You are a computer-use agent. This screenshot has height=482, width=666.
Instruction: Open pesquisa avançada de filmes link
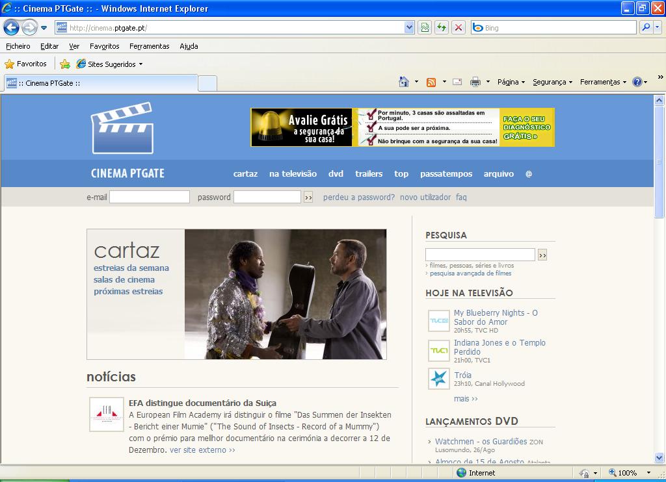(470, 273)
